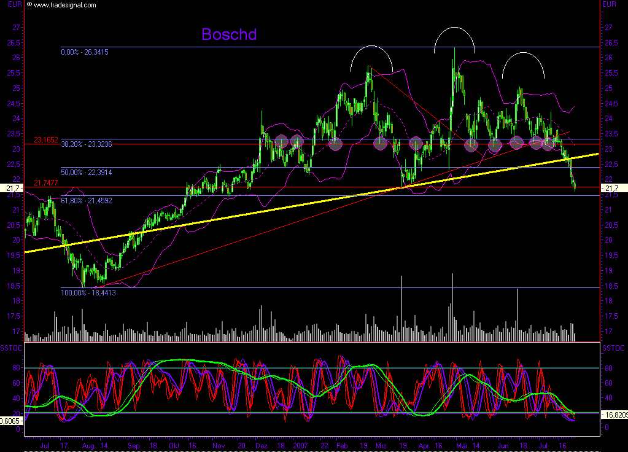Image resolution: width=628 pixels, height=452 pixels.
Task: Click the right-side SSTOC panel label
Action: (614, 347)
